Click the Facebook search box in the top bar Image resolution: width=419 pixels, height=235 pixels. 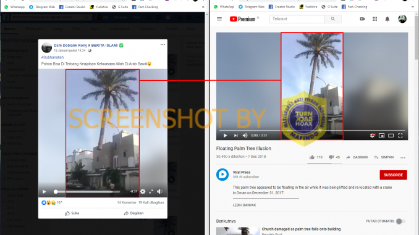click(x=51, y=17)
